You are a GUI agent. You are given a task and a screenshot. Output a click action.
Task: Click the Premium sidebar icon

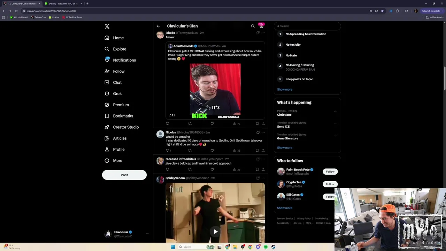(x=107, y=105)
